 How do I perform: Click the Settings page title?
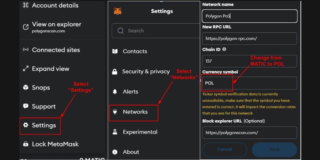point(162,11)
